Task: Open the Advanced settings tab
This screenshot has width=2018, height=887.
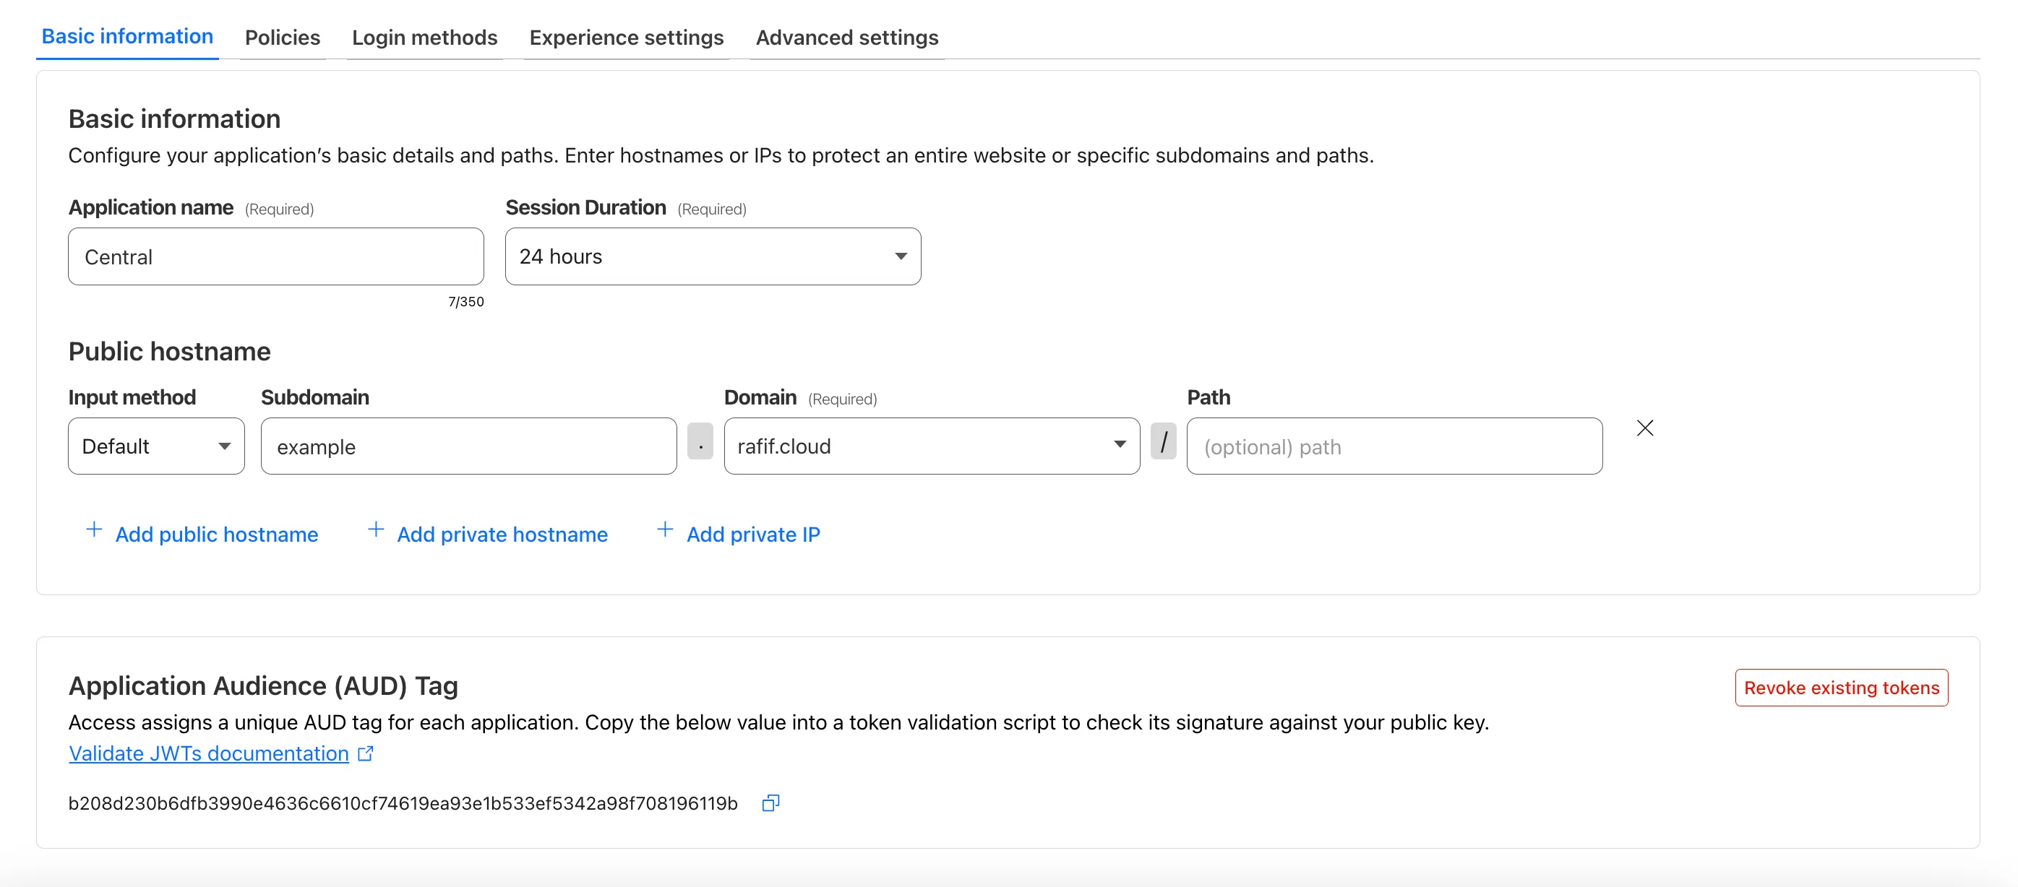Action: click(846, 38)
